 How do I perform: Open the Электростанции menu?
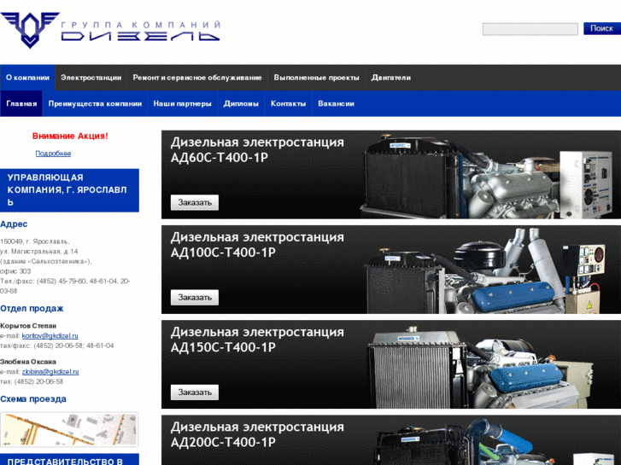[x=91, y=78]
